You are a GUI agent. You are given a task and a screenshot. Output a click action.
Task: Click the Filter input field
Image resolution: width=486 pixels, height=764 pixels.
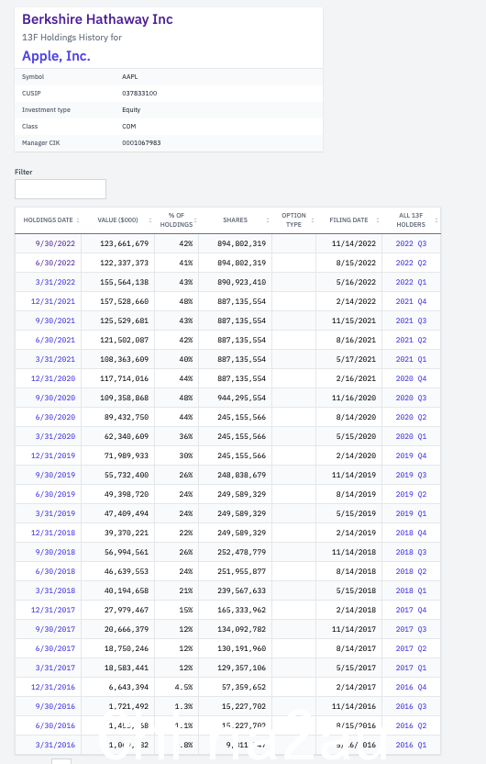point(61,189)
